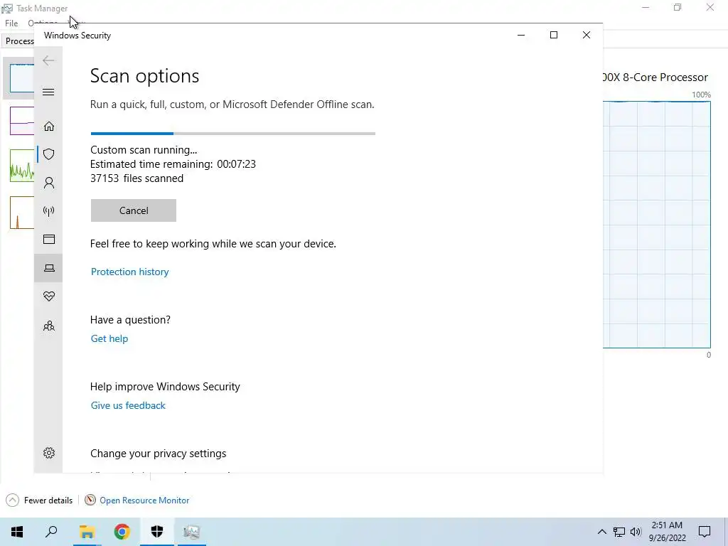This screenshot has height=546, width=728.
Task: Click the Get help link
Action: [x=109, y=338]
